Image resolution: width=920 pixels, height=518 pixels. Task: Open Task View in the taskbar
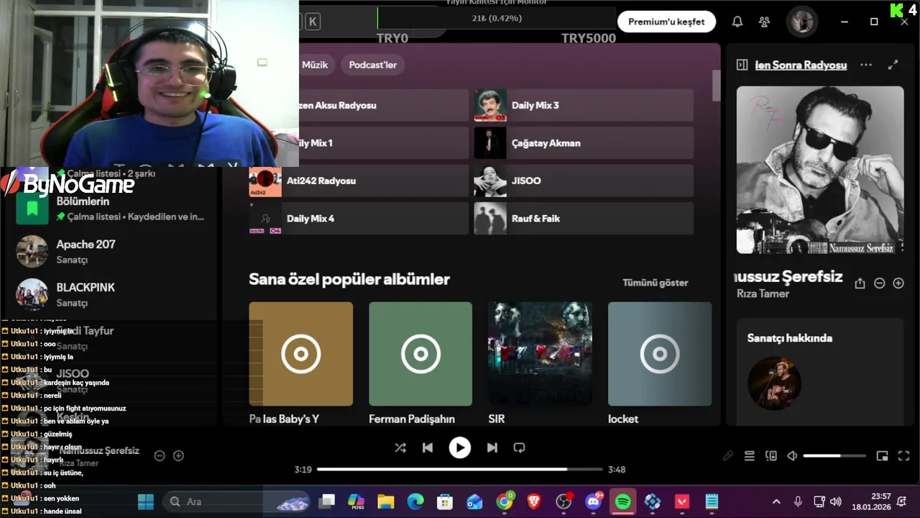coord(327,501)
